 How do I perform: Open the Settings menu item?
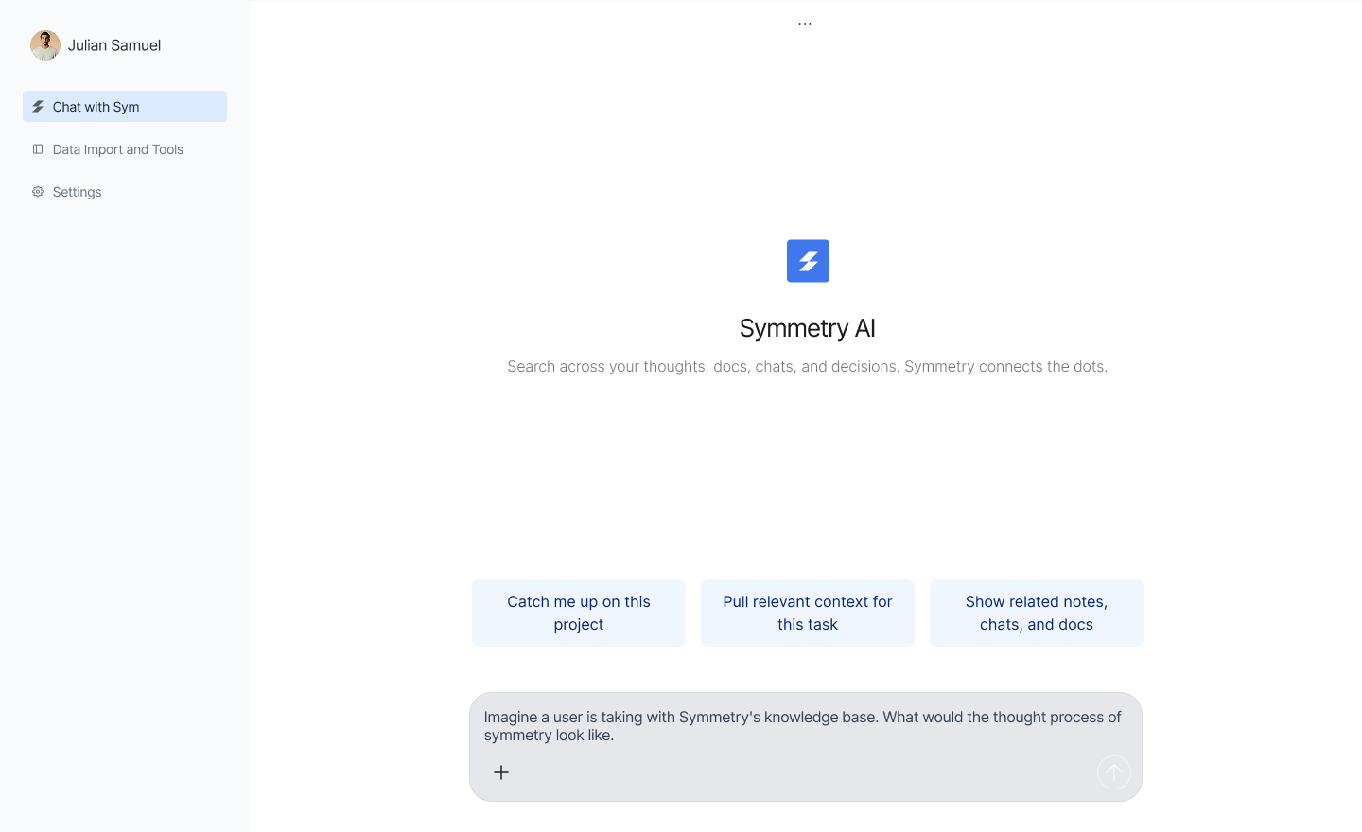tap(125, 192)
